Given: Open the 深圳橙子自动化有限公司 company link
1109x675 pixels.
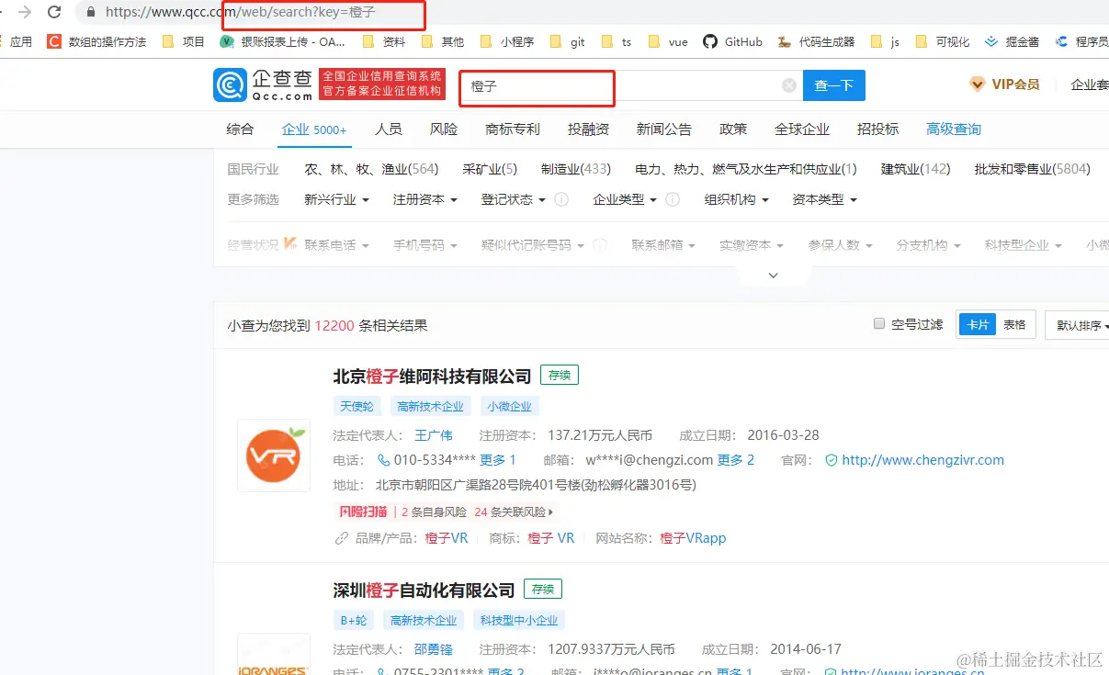Looking at the screenshot, I should tap(424, 590).
